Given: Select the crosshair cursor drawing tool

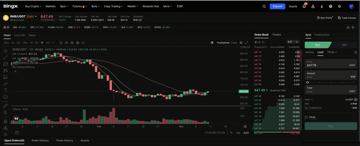Looking at the screenshot, I should [x=5, y=51].
